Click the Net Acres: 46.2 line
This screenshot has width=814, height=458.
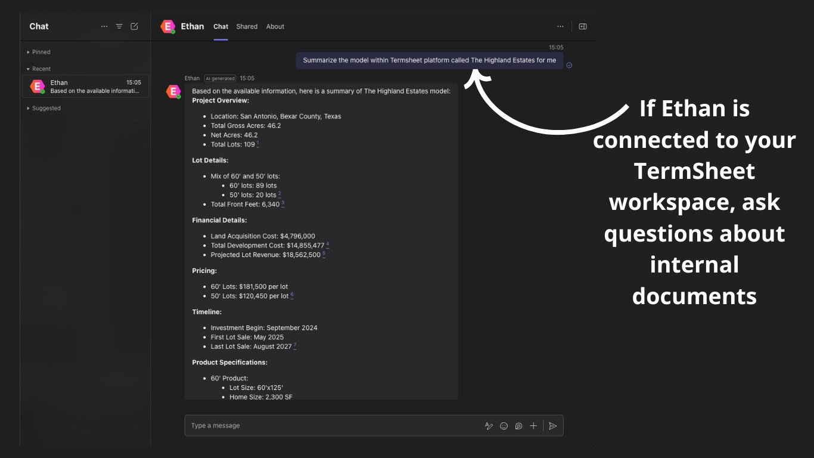click(234, 135)
